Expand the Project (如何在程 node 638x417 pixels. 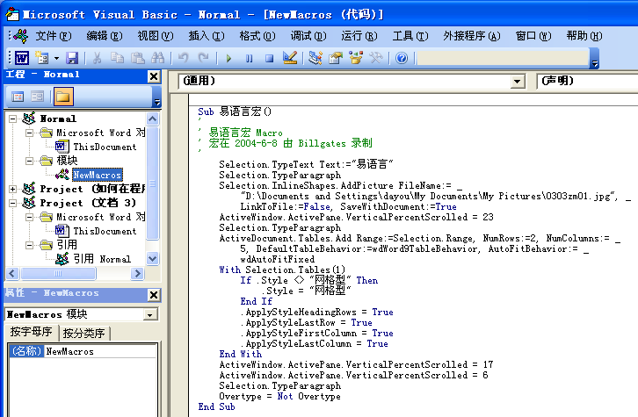click(12, 189)
